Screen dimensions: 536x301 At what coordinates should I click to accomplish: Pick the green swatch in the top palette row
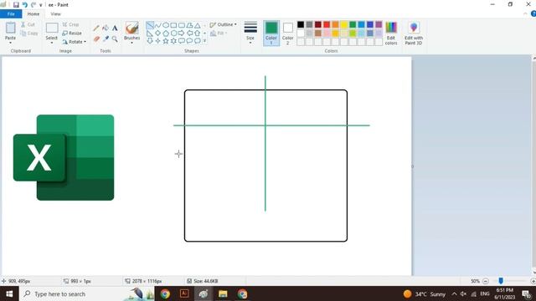coord(353,24)
